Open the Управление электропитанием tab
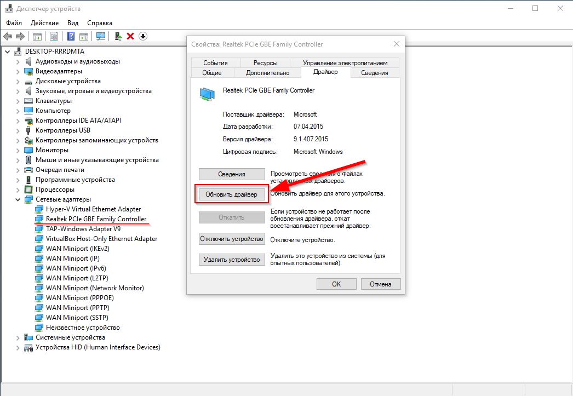Viewport: 573px width, 396px height. coord(345,63)
